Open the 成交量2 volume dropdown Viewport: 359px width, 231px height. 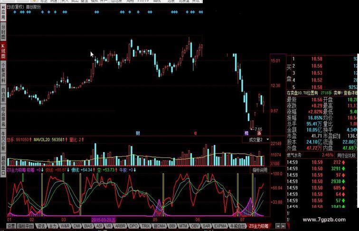click(x=256, y=139)
